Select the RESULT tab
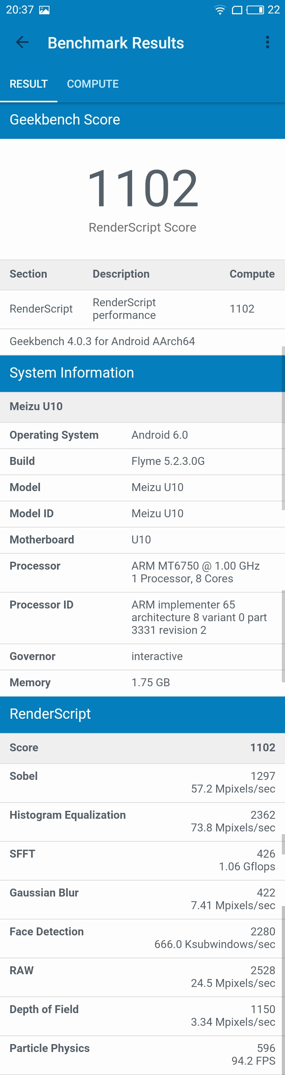Image resolution: width=285 pixels, height=1075 pixels. (29, 84)
